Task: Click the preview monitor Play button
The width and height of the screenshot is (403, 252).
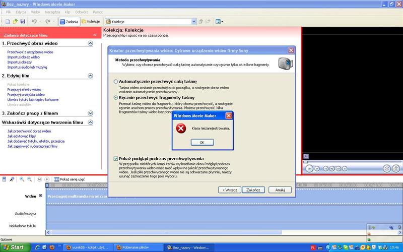Action: pyautogui.click(x=309, y=169)
